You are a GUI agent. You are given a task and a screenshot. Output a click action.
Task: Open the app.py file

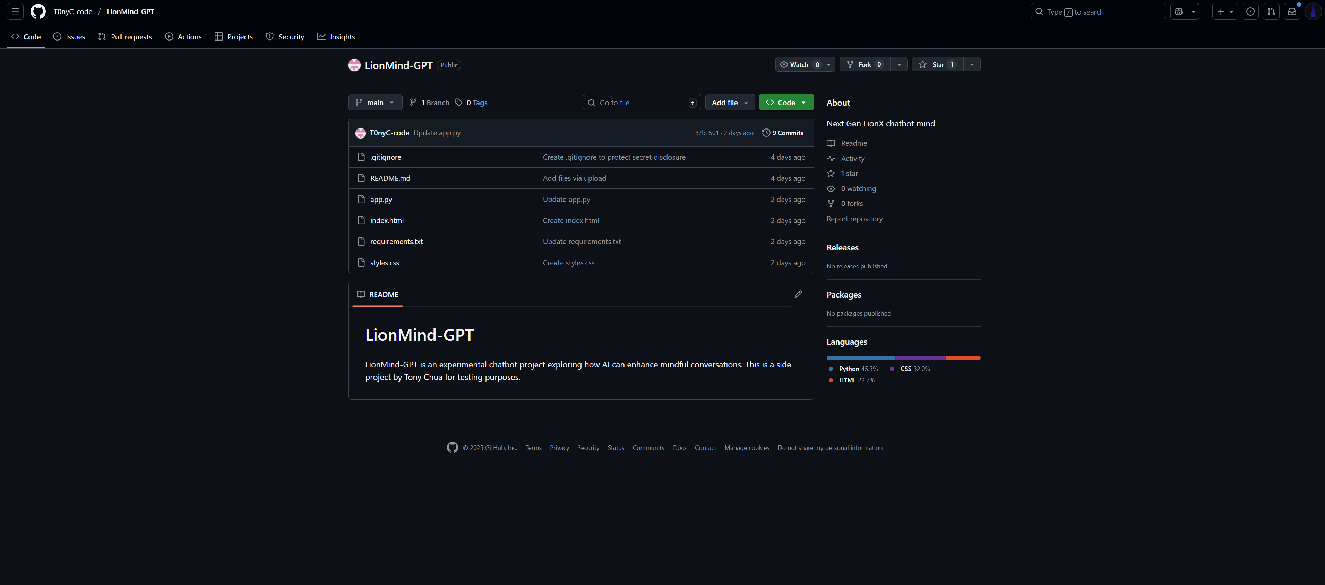pyautogui.click(x=381, y=199)
